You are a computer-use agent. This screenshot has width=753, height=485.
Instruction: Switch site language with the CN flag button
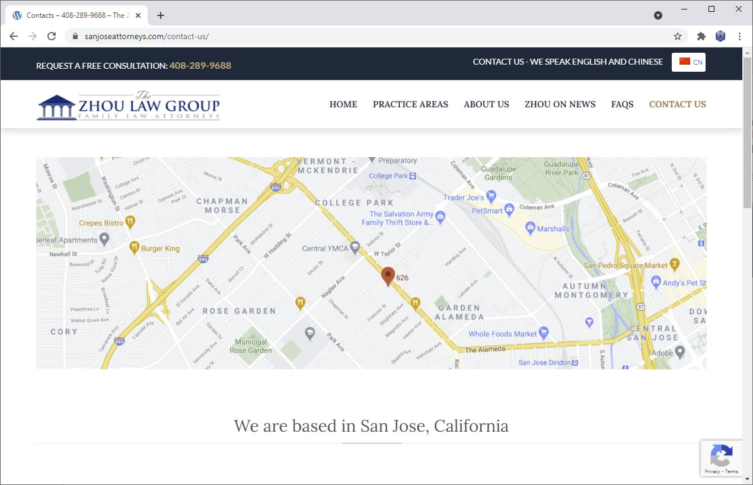click(x=688, y=62)
